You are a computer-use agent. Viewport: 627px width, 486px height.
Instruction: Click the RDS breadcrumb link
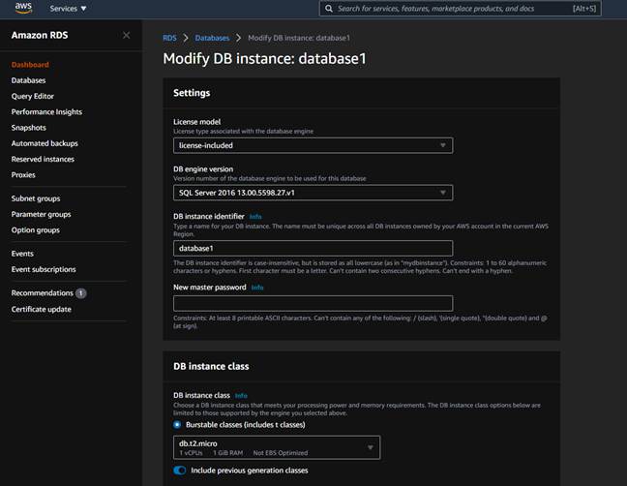point(169,38)
